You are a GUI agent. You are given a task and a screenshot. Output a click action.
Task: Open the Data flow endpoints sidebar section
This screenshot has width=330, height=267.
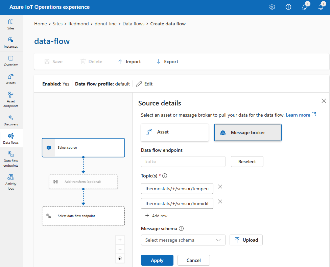pos(11,159)
